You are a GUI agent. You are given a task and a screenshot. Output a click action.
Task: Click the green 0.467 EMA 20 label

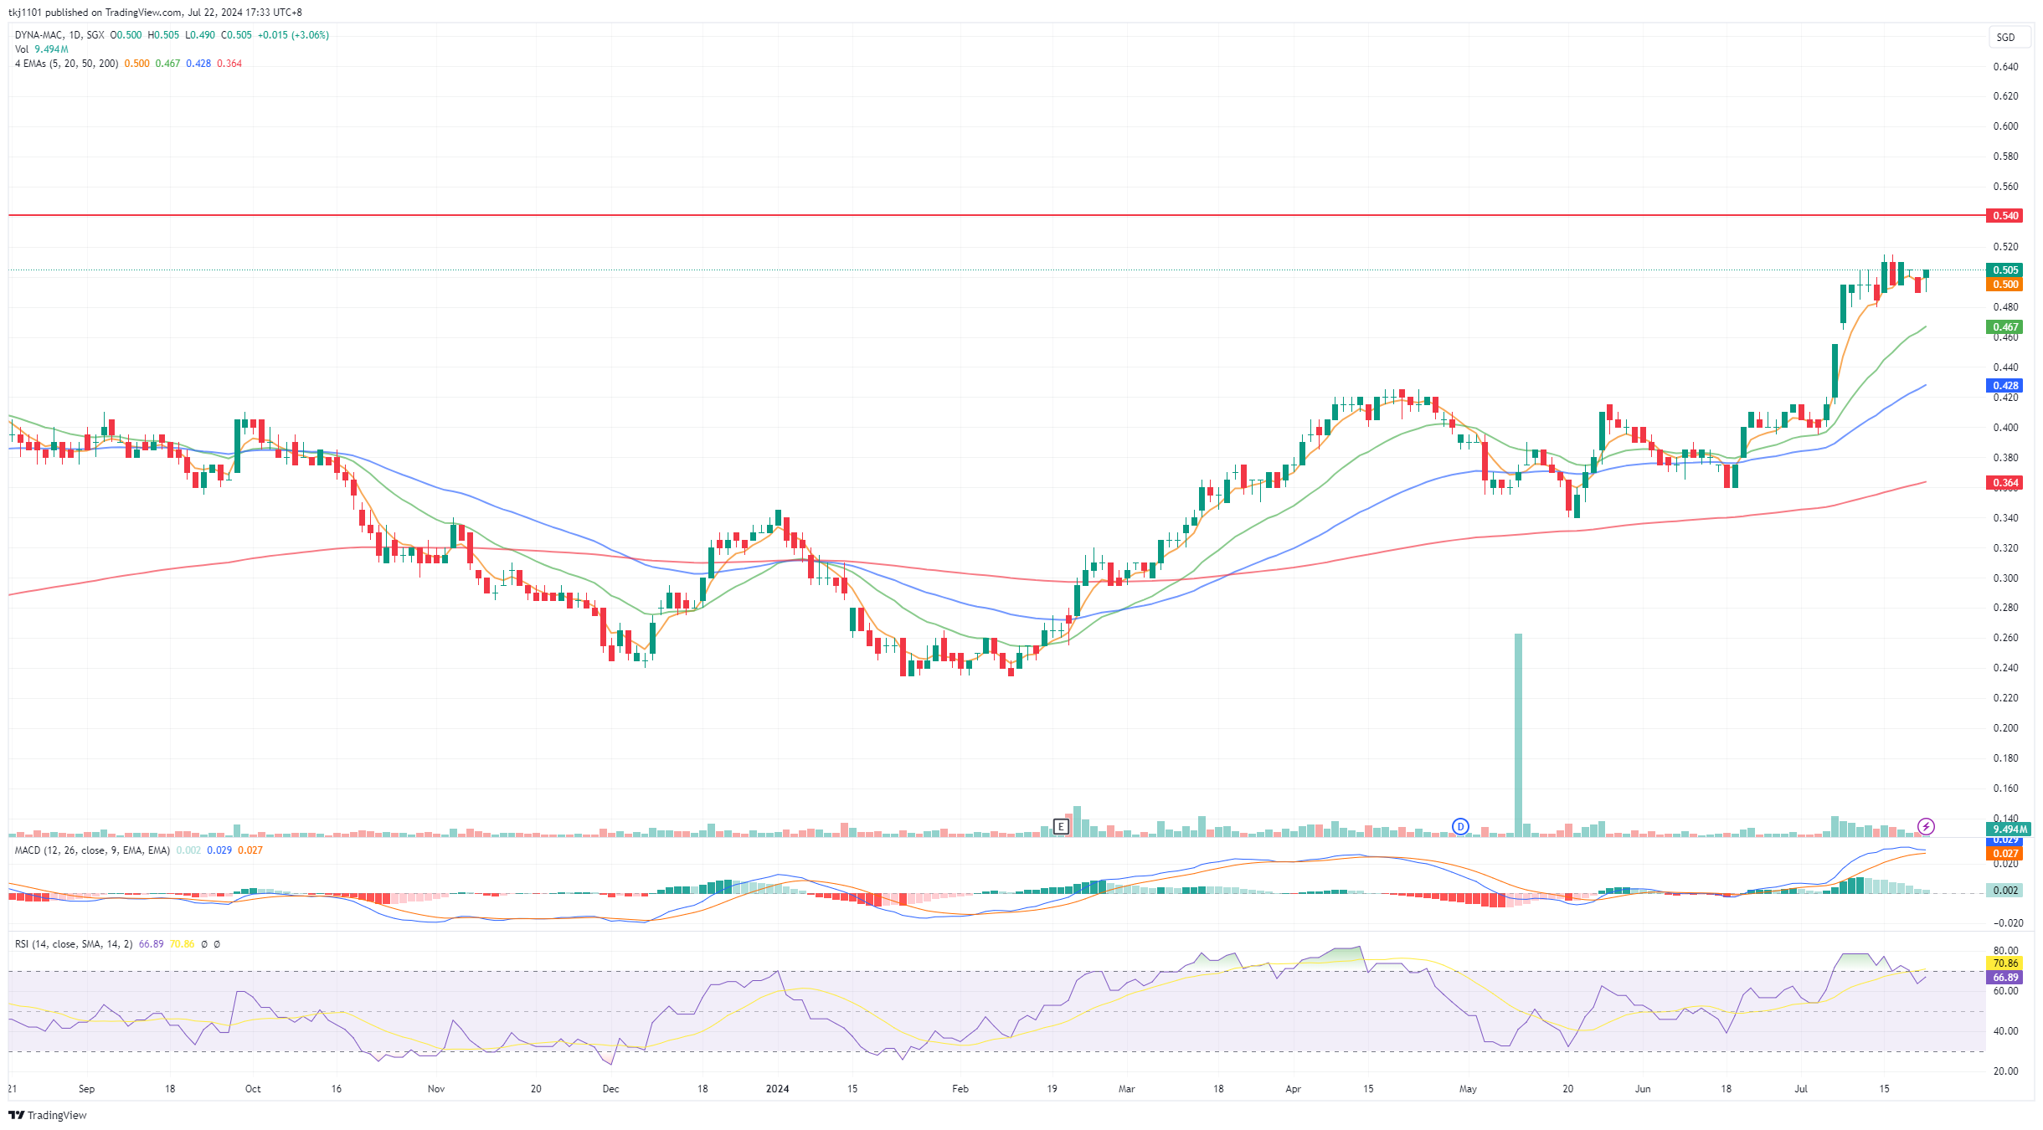(2004, 326)
